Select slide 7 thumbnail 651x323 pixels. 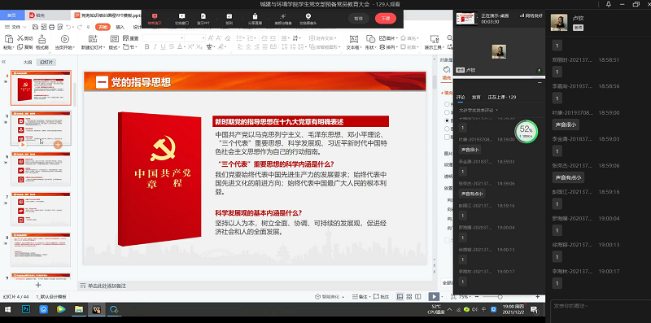pos(41,209)
